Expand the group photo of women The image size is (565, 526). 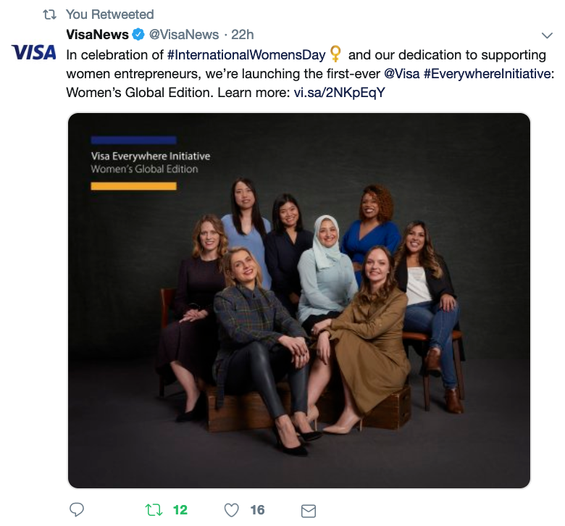point(299,301)
